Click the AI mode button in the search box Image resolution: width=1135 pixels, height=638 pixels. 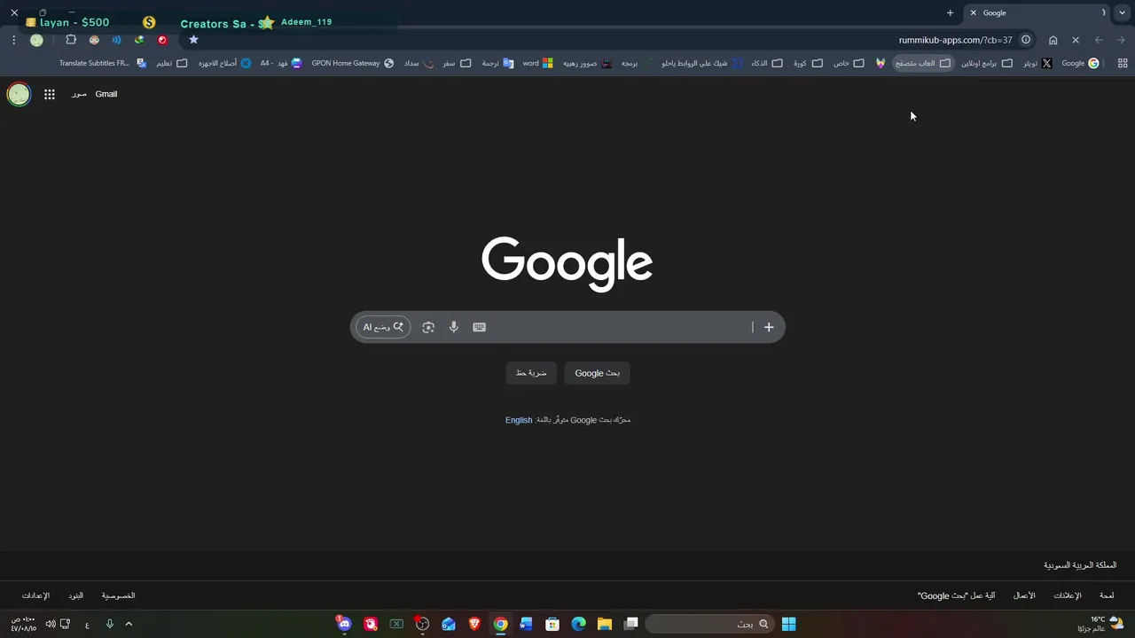tap(383, 327)
